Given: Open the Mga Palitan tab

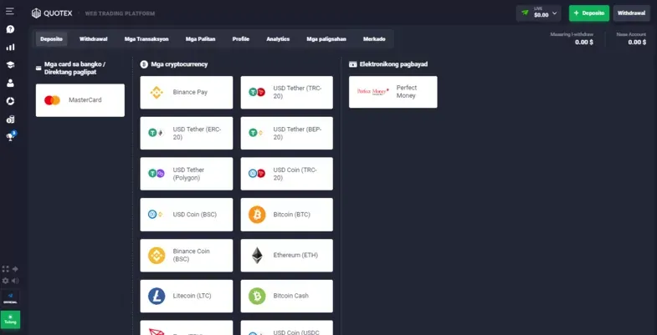Looking at the screenshot, I should 200,39.
